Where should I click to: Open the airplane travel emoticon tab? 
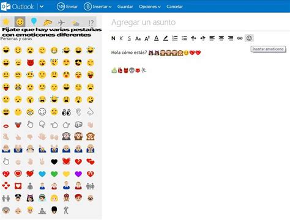pyautogui.click(x=61, y=23)
